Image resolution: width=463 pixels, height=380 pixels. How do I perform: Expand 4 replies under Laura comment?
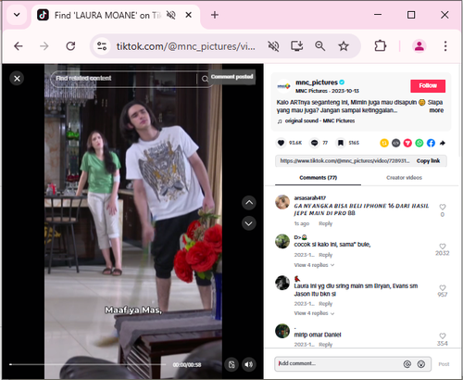coord(314,313)
